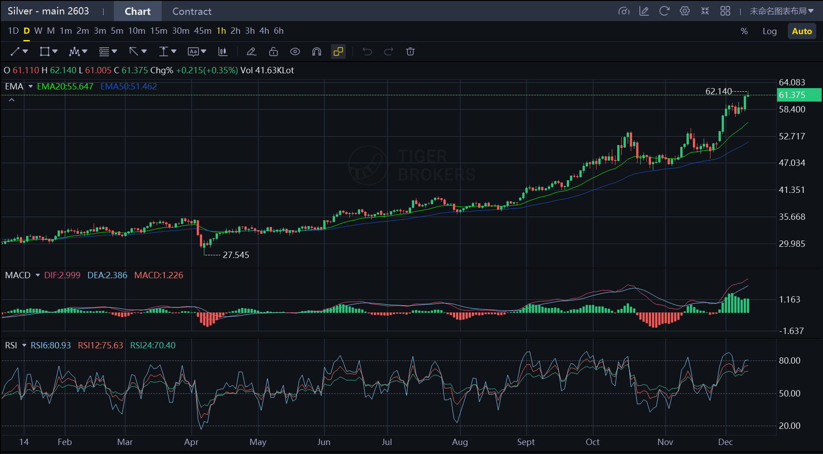This screenshot has height=454, width=823.
Task: Open chart settings gear icon
Action: [684, 11]
